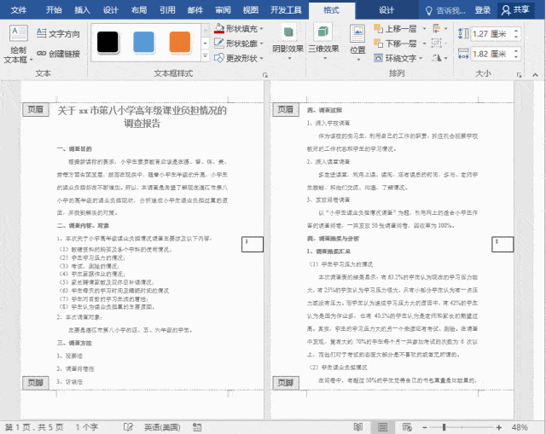Open the 布局 ribbon tab
Image resolution: width=546 pixels, height=434 pixels.
138,9
